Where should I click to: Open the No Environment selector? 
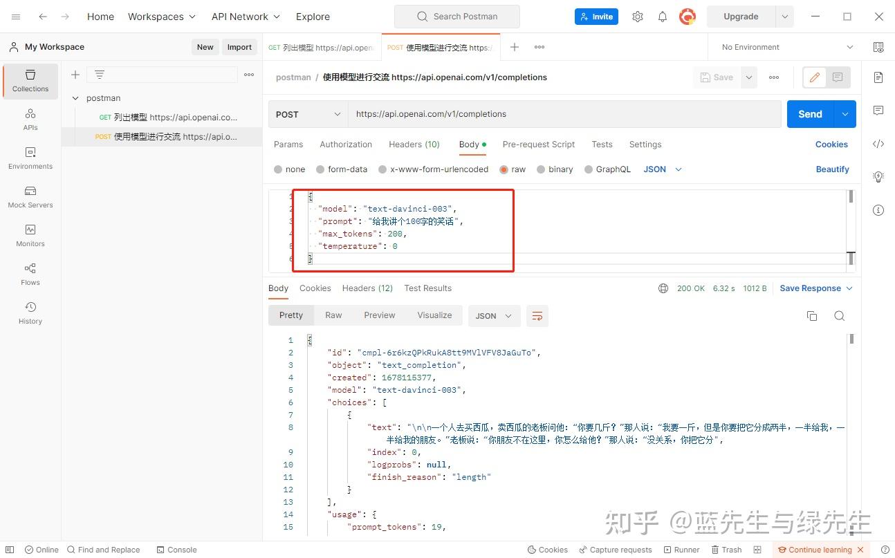(784, 46)
